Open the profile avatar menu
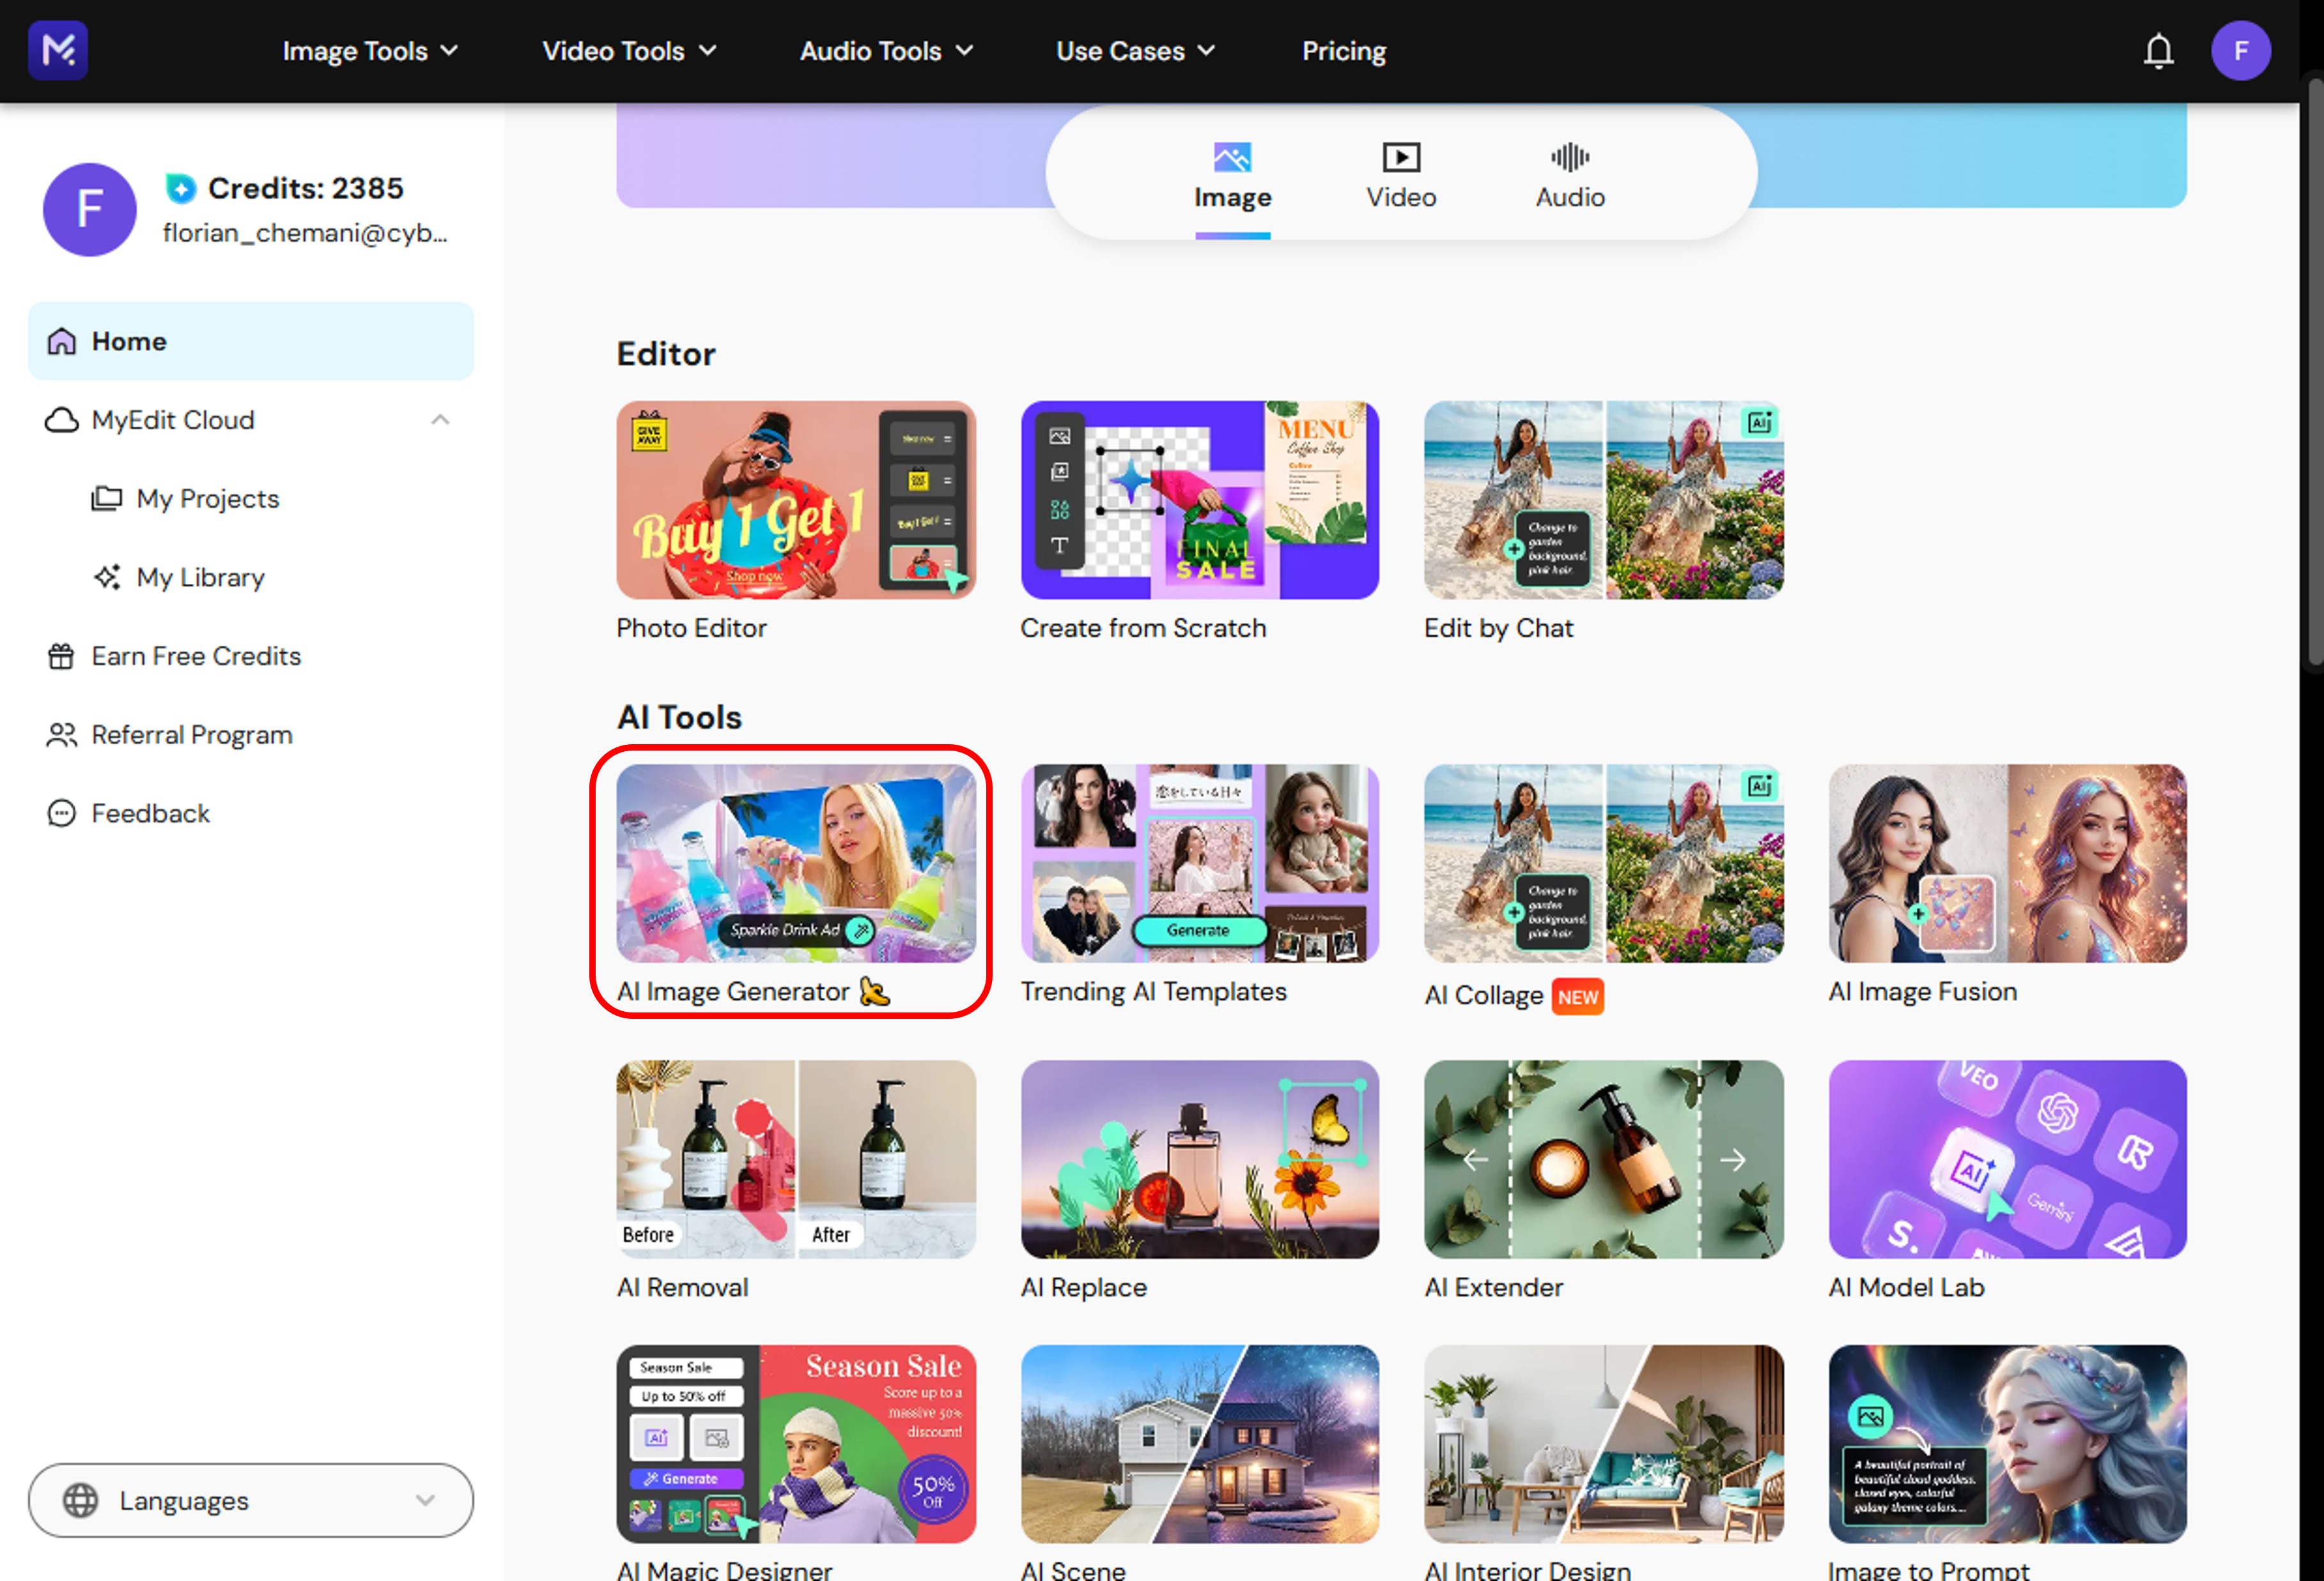 click(2241, 50)
